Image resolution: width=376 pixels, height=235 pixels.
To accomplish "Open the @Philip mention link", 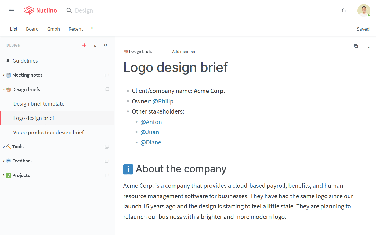I will (x=163, y=101).
